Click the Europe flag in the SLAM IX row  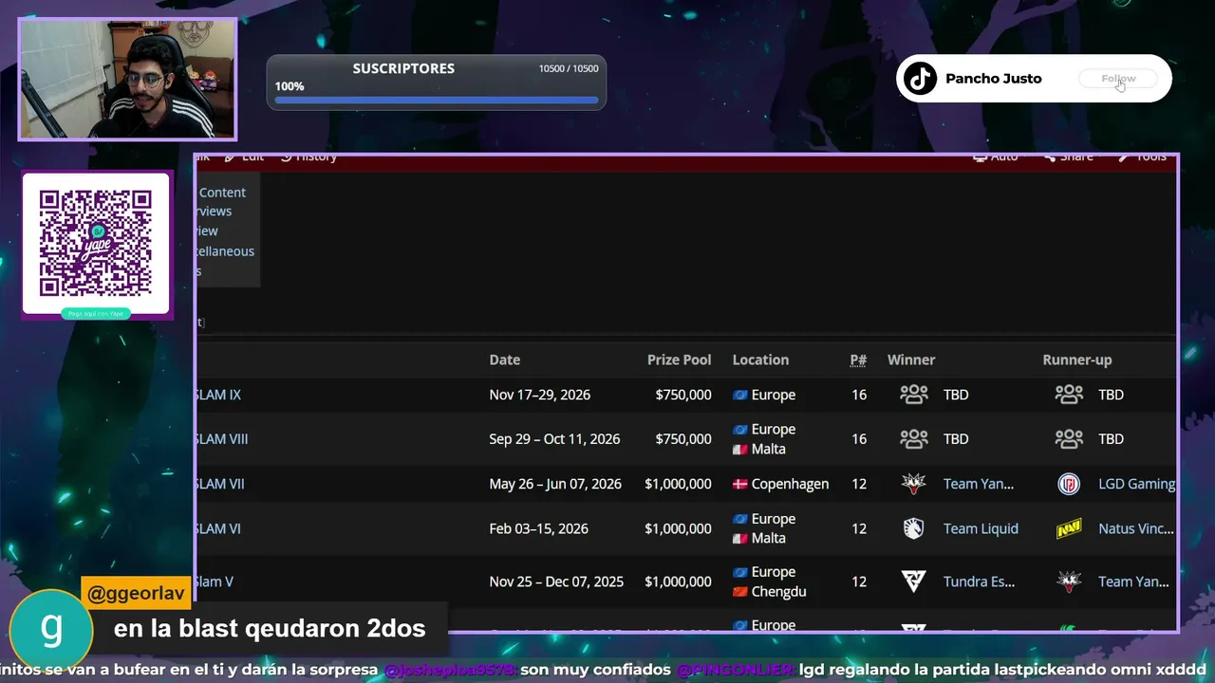click(740, 395)
